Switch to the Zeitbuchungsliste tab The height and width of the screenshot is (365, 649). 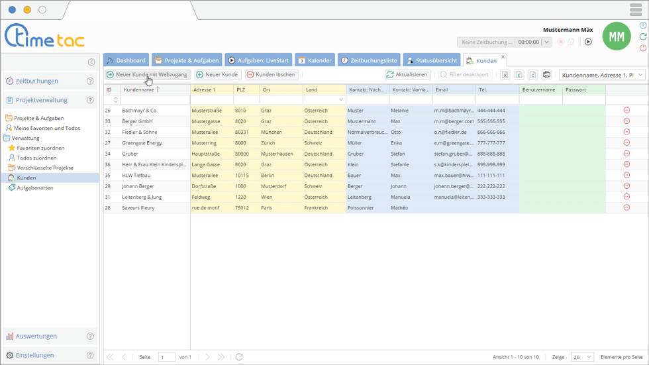(368, 60)
